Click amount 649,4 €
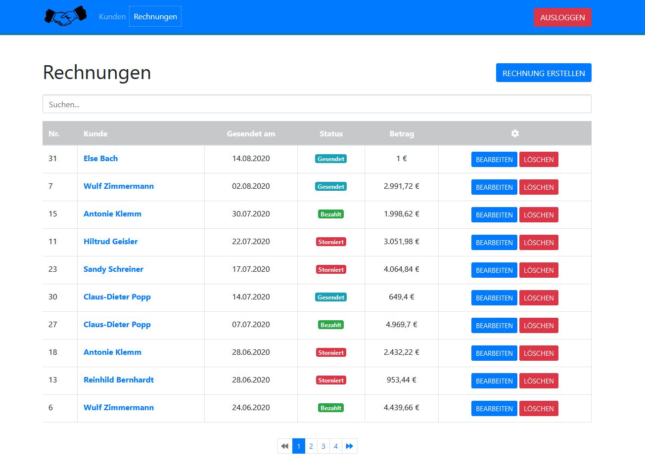 [402, 297]
